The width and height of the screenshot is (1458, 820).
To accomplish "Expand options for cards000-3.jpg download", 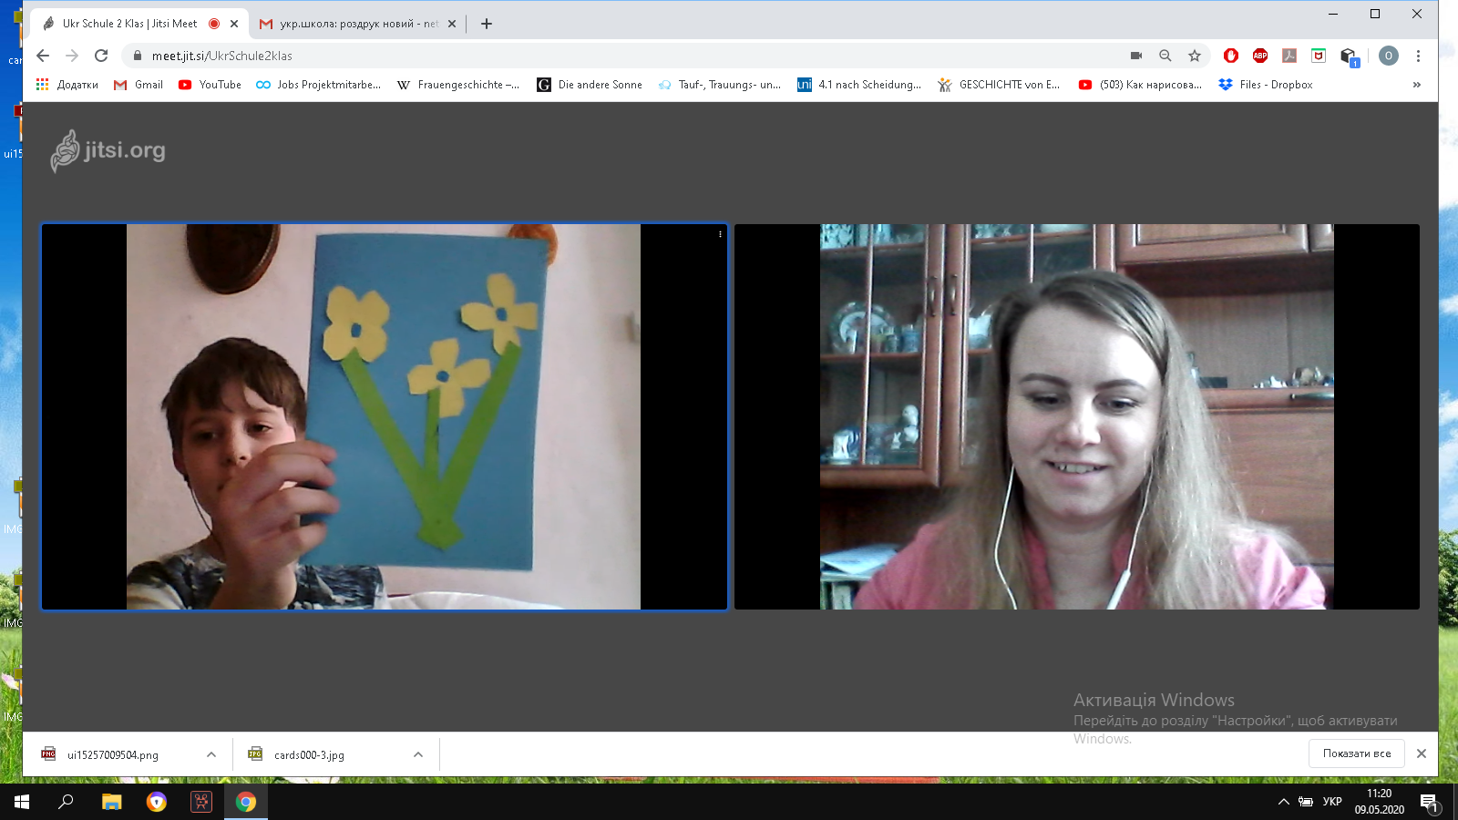I will coord(418,754).
